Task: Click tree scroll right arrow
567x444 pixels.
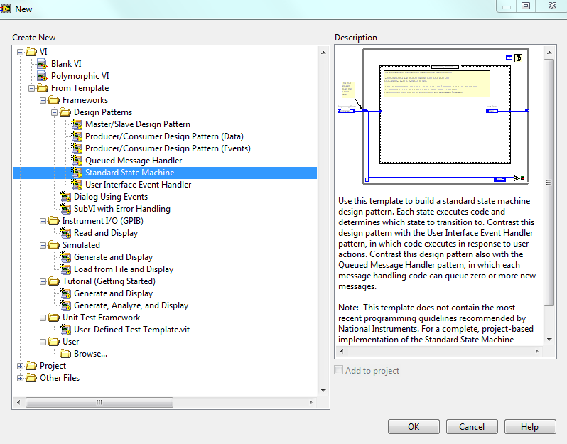Action: [310, 402]
